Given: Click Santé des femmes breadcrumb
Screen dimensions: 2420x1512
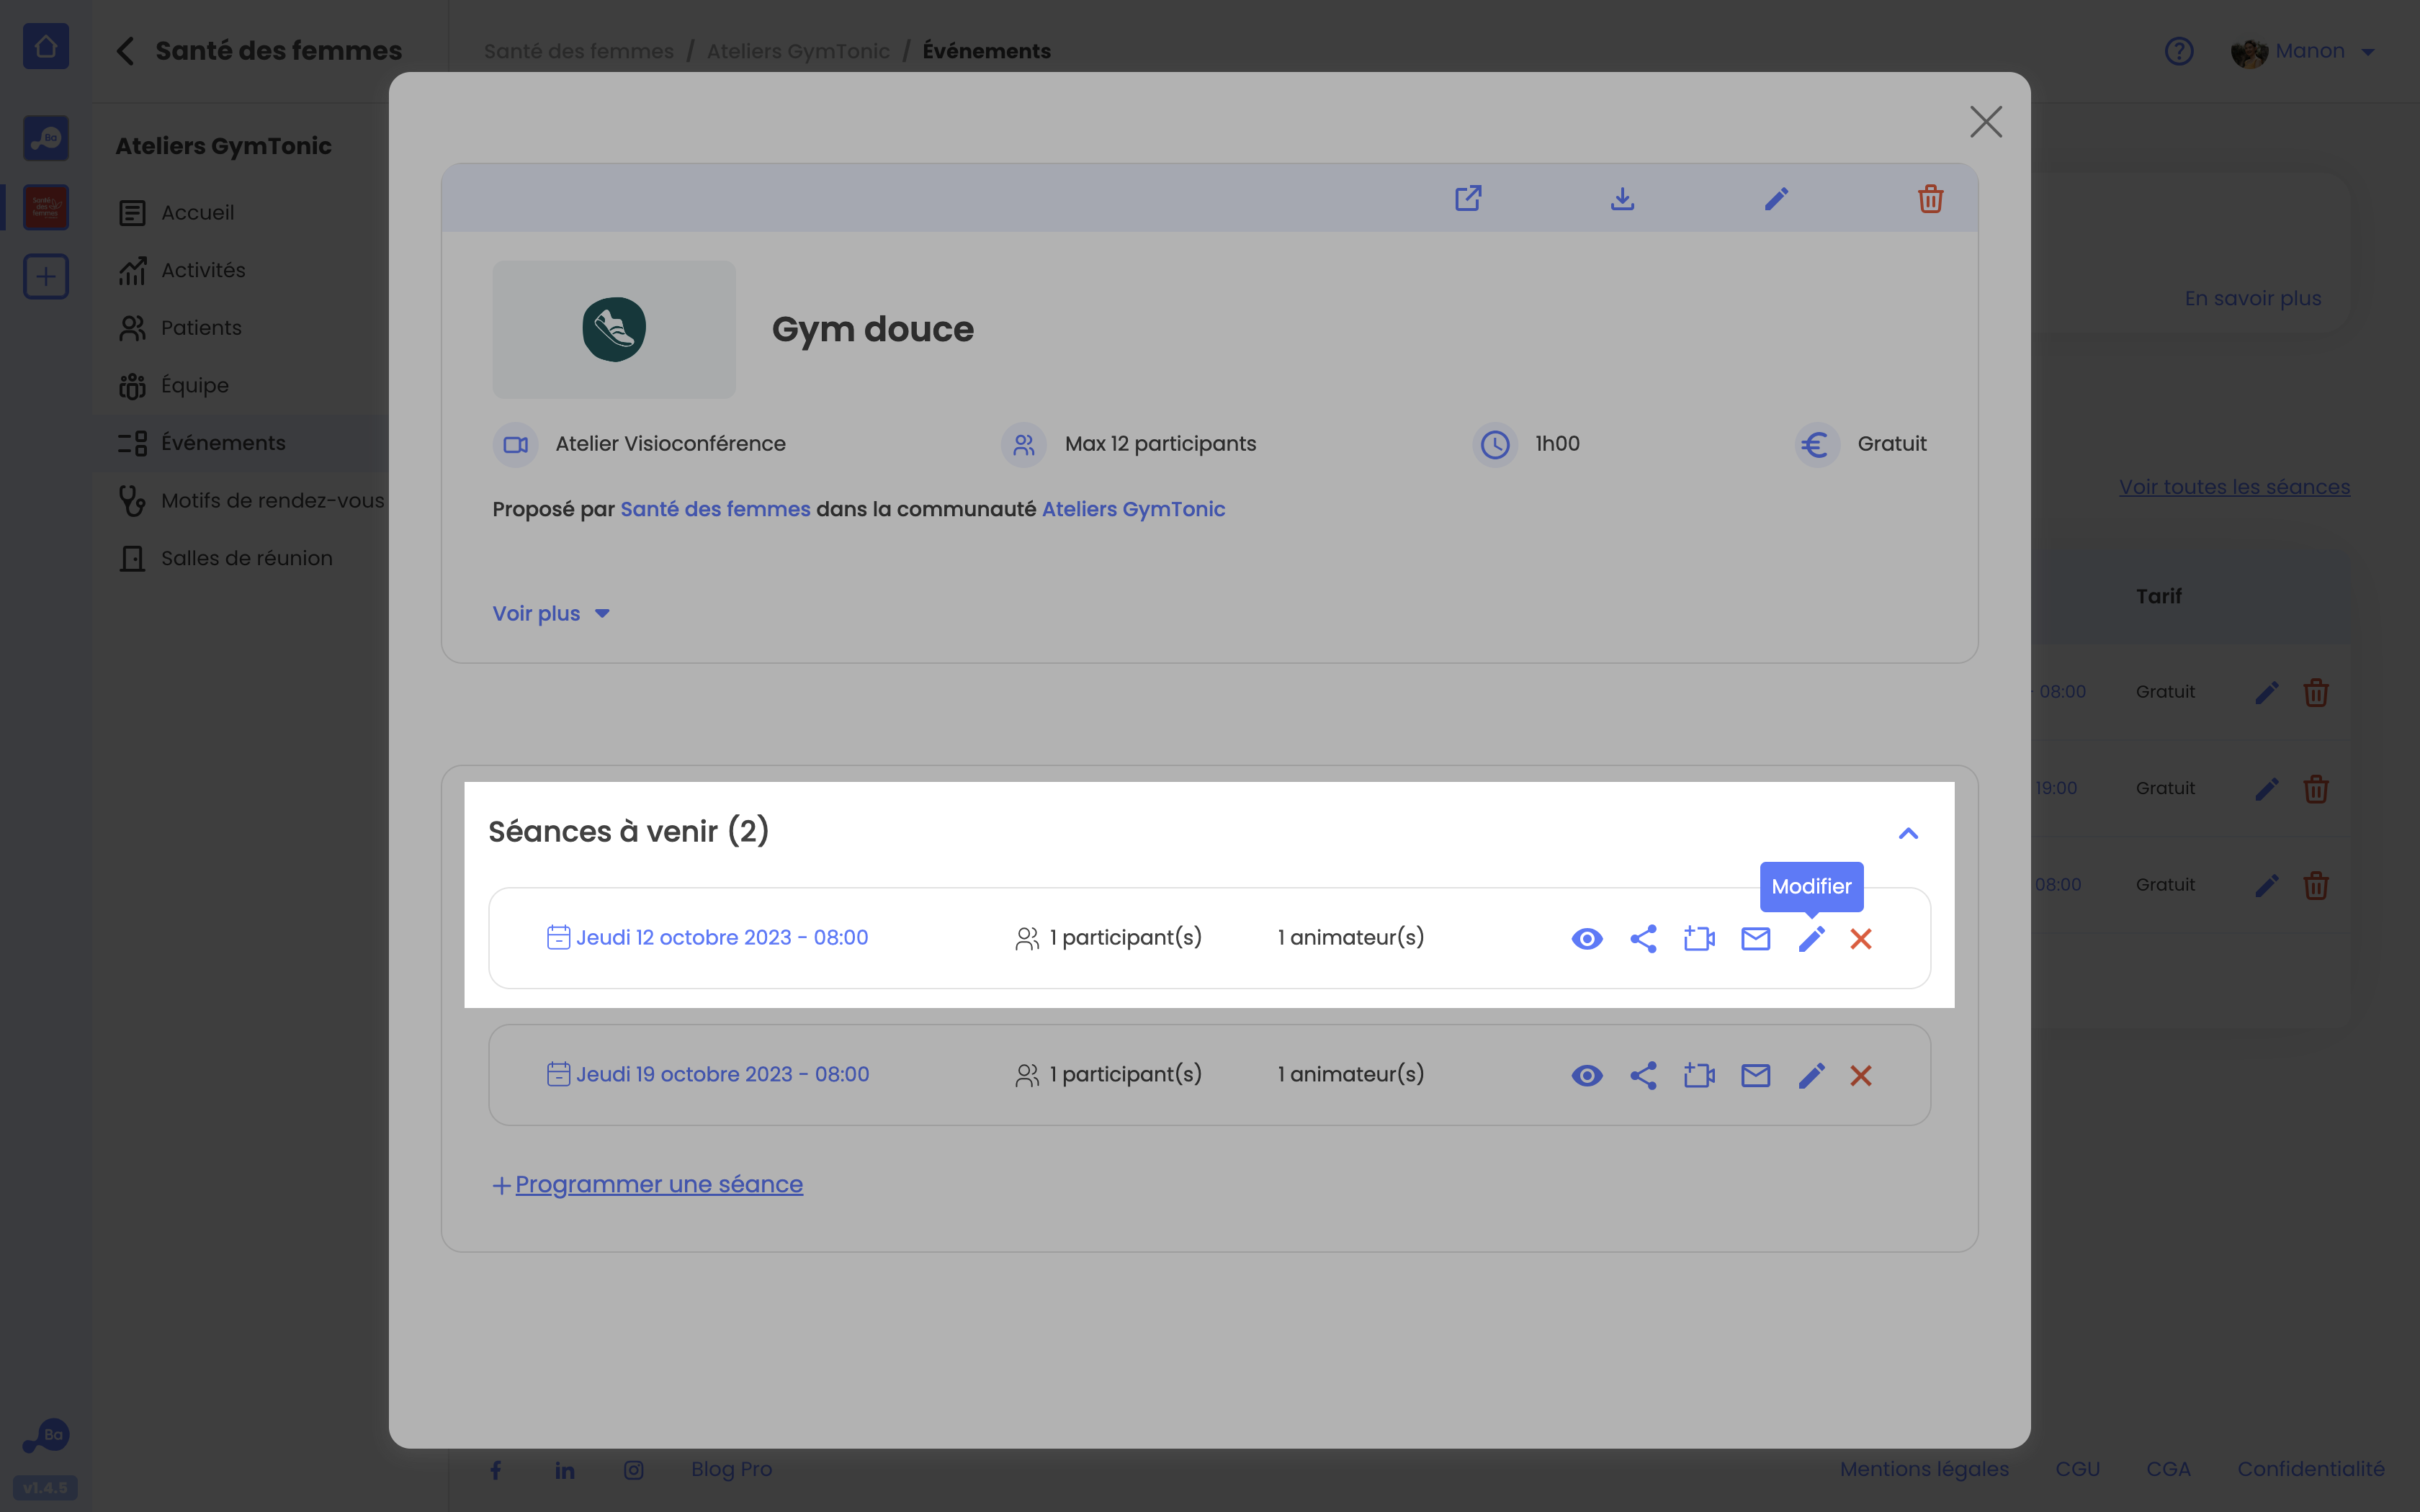Looking at the screenshot, I should (579, 51).
